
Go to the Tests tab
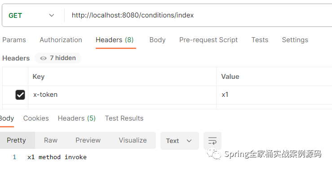tap(260, 40)
